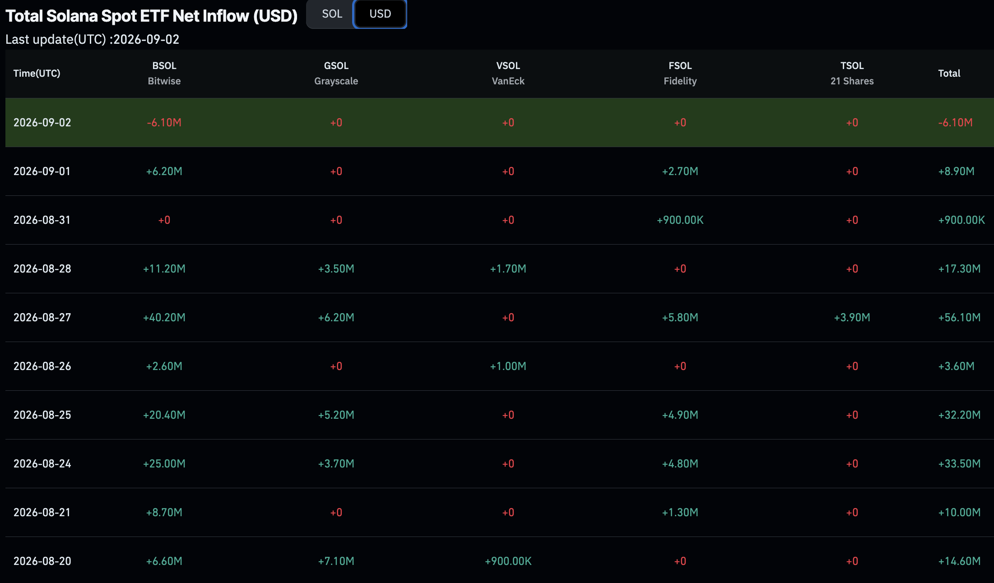Click the BSOL -6.10M value on 2026-09-02

[164, 122]
